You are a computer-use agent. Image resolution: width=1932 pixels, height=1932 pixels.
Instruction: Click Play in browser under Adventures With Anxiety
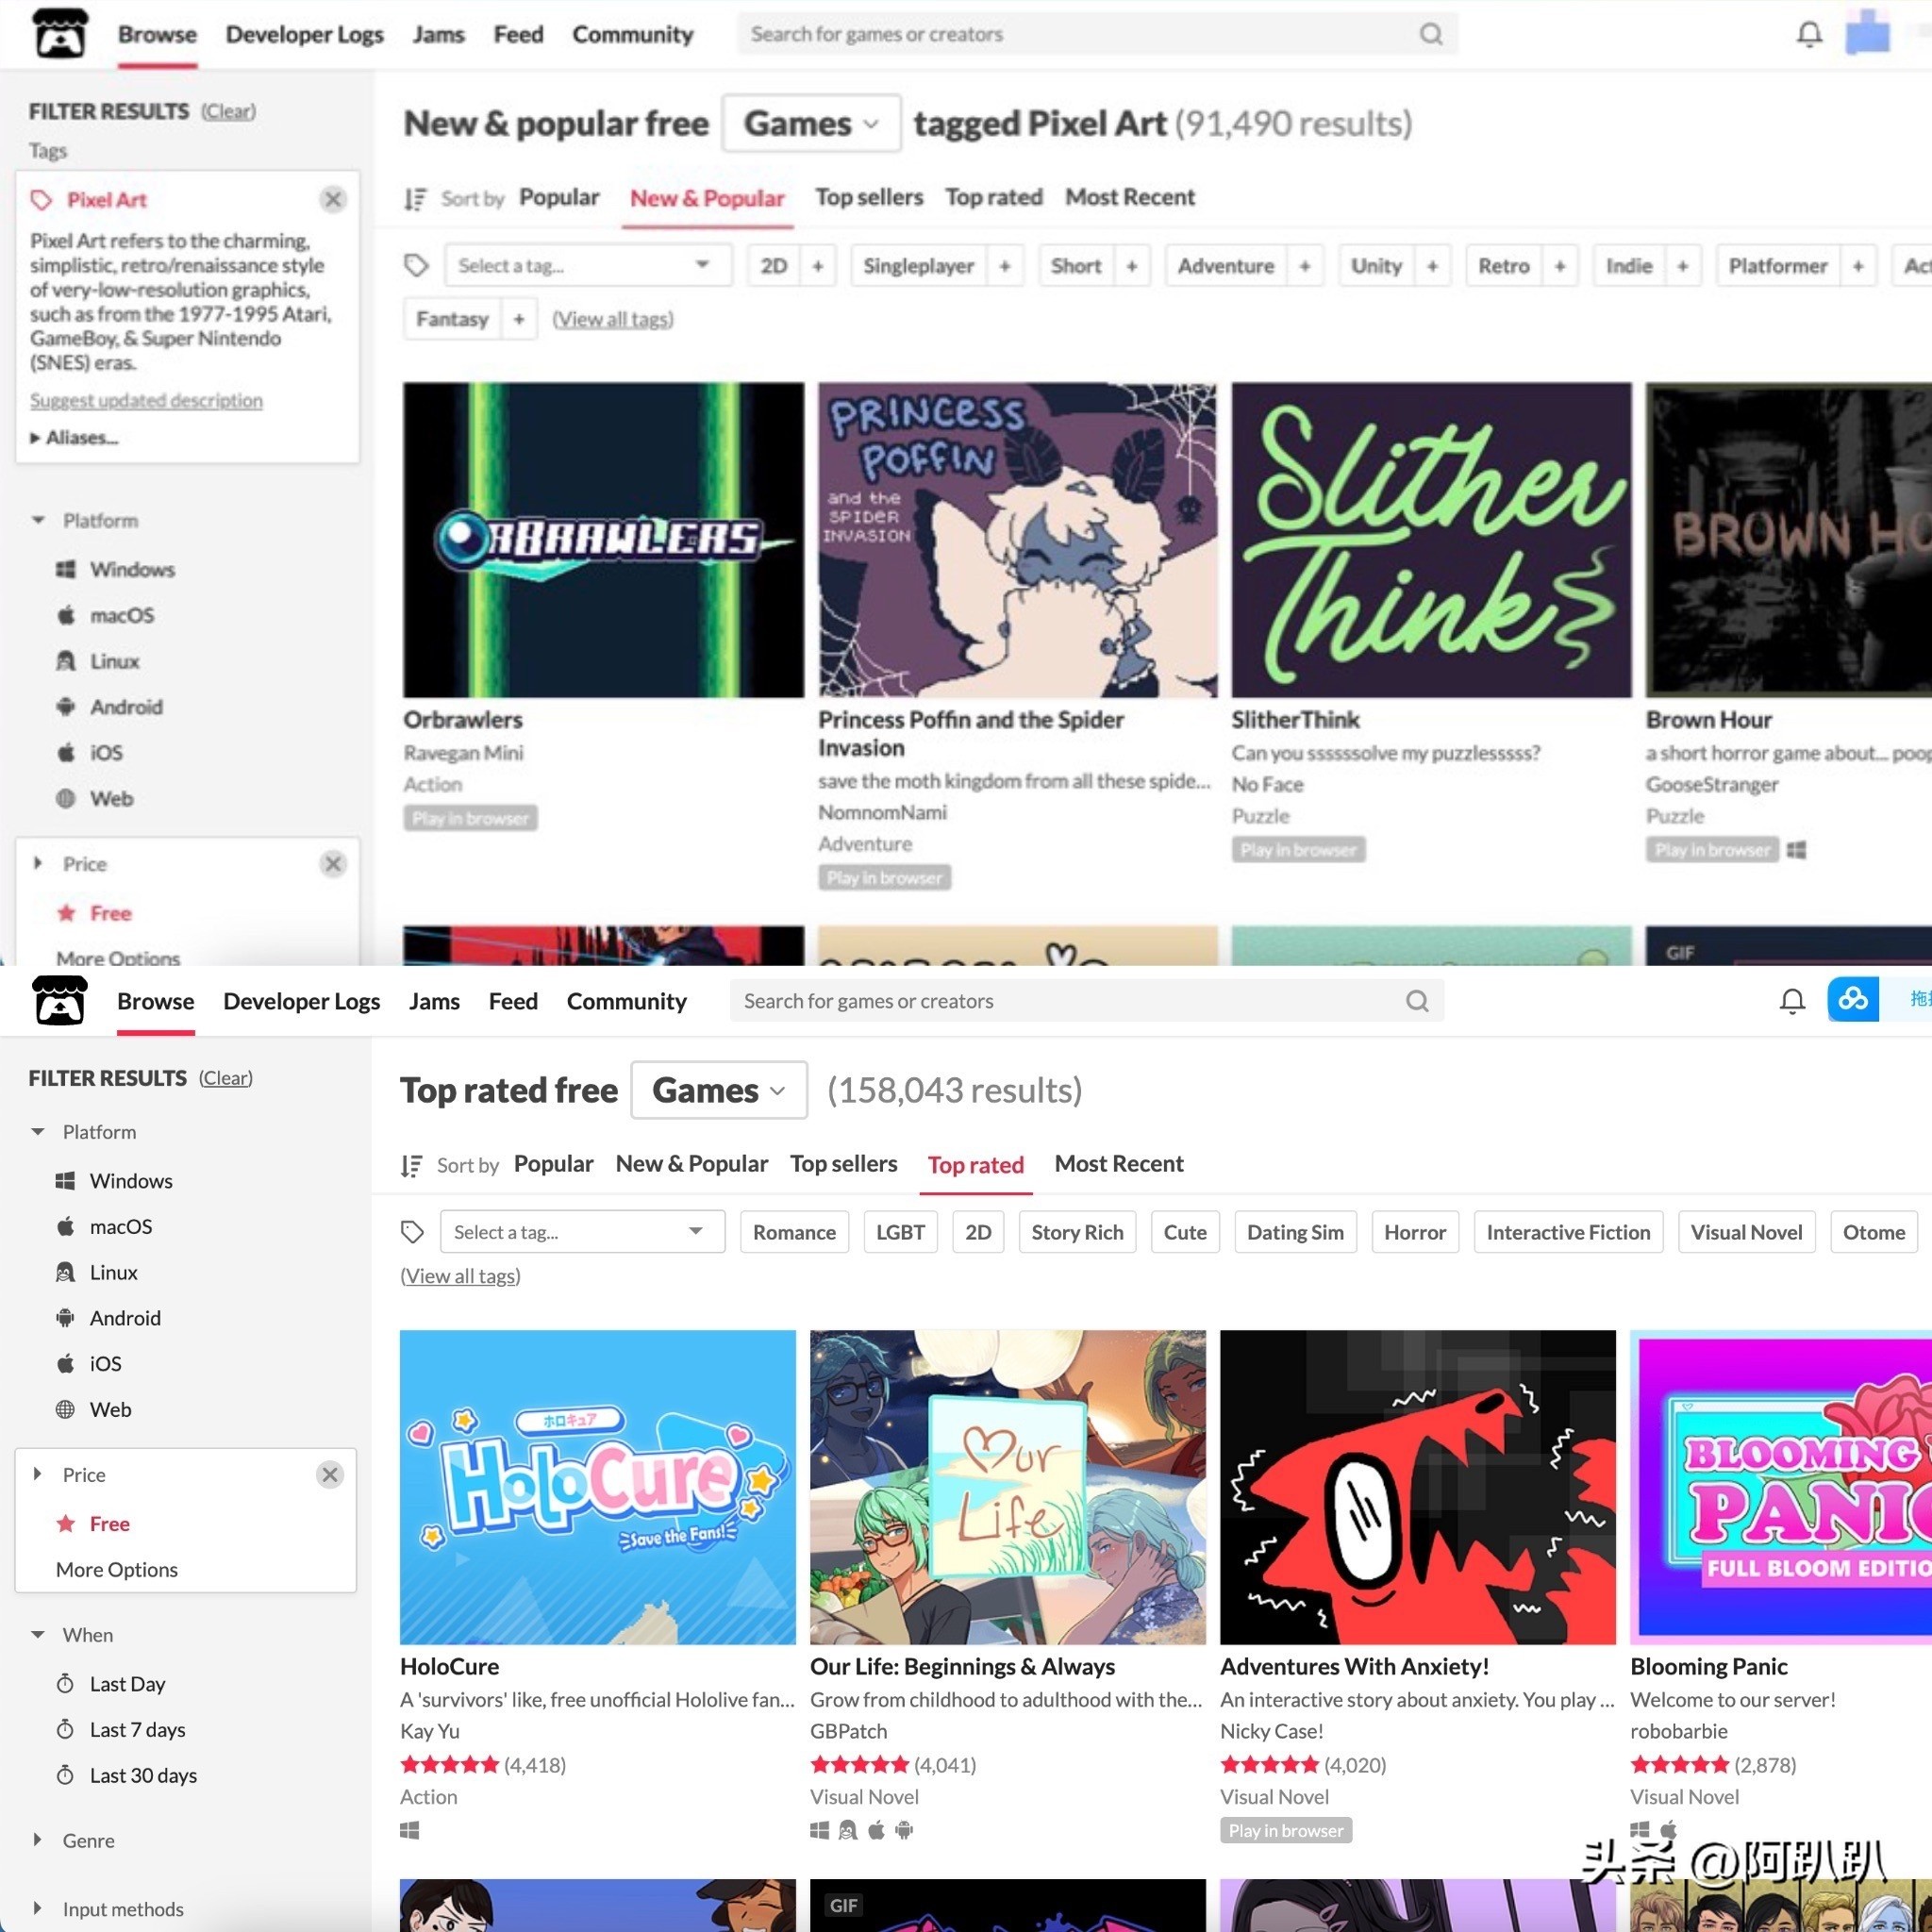[1286, 1830]
